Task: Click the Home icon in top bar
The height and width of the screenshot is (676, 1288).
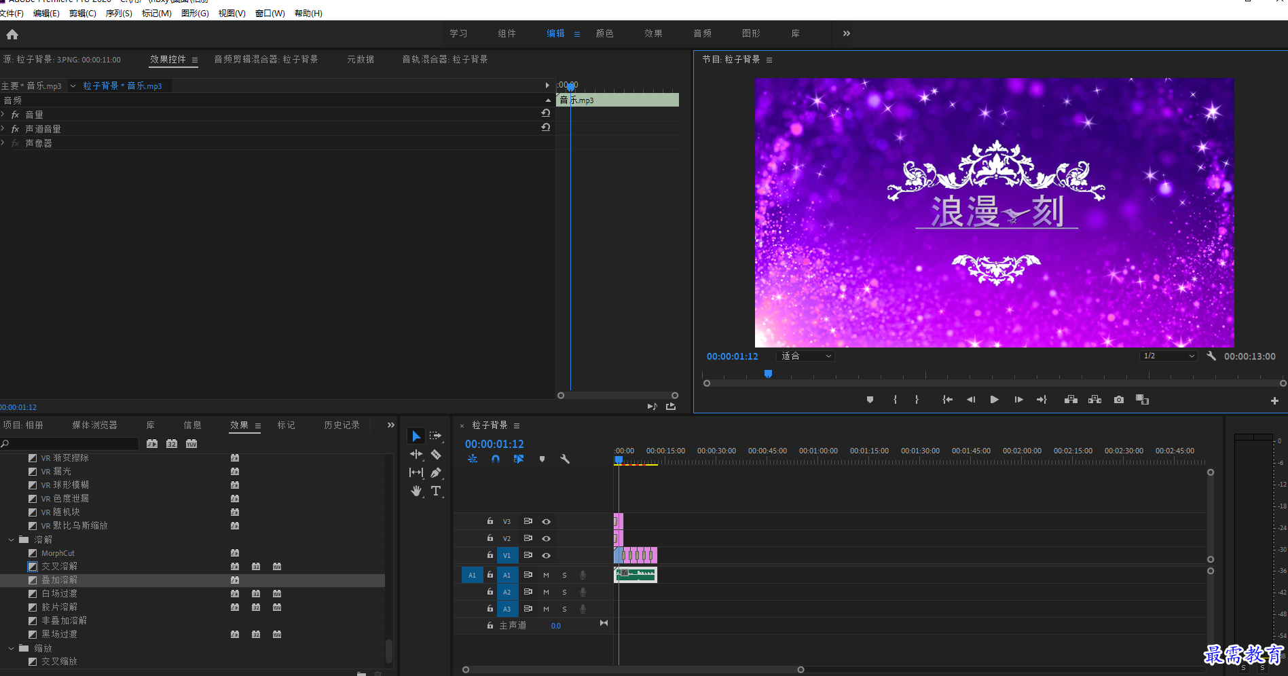Action: coord(12,34)
